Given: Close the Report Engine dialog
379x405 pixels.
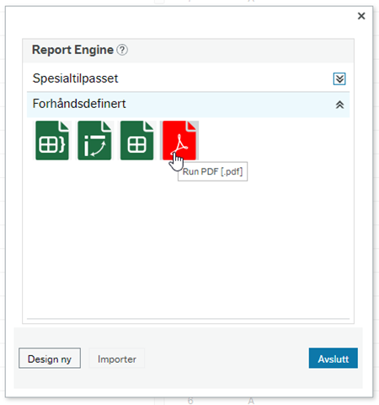Looking at the screenshot, I should tap(361, 16).
